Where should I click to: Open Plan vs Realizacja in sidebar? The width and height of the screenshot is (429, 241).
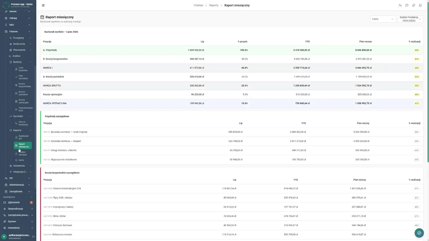pyautogui.click(x=23, y=123)
